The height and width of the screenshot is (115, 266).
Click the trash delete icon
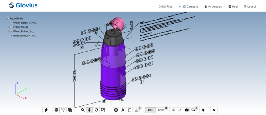(203, 110)
